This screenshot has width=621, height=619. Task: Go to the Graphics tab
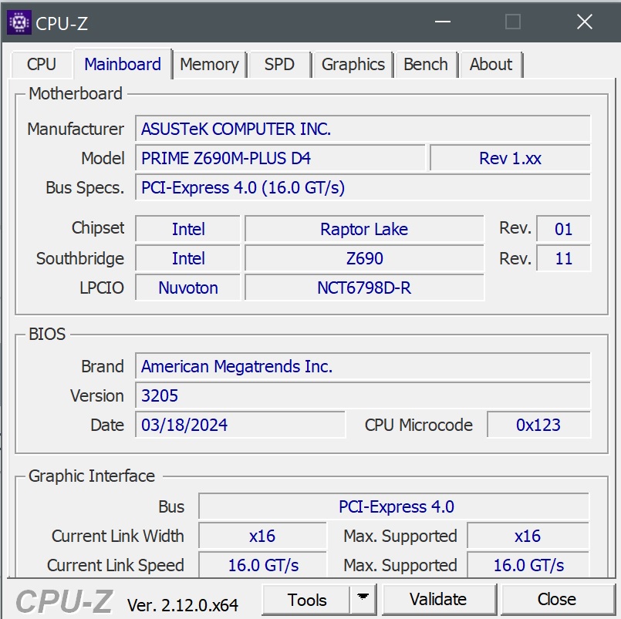[353, 65]
